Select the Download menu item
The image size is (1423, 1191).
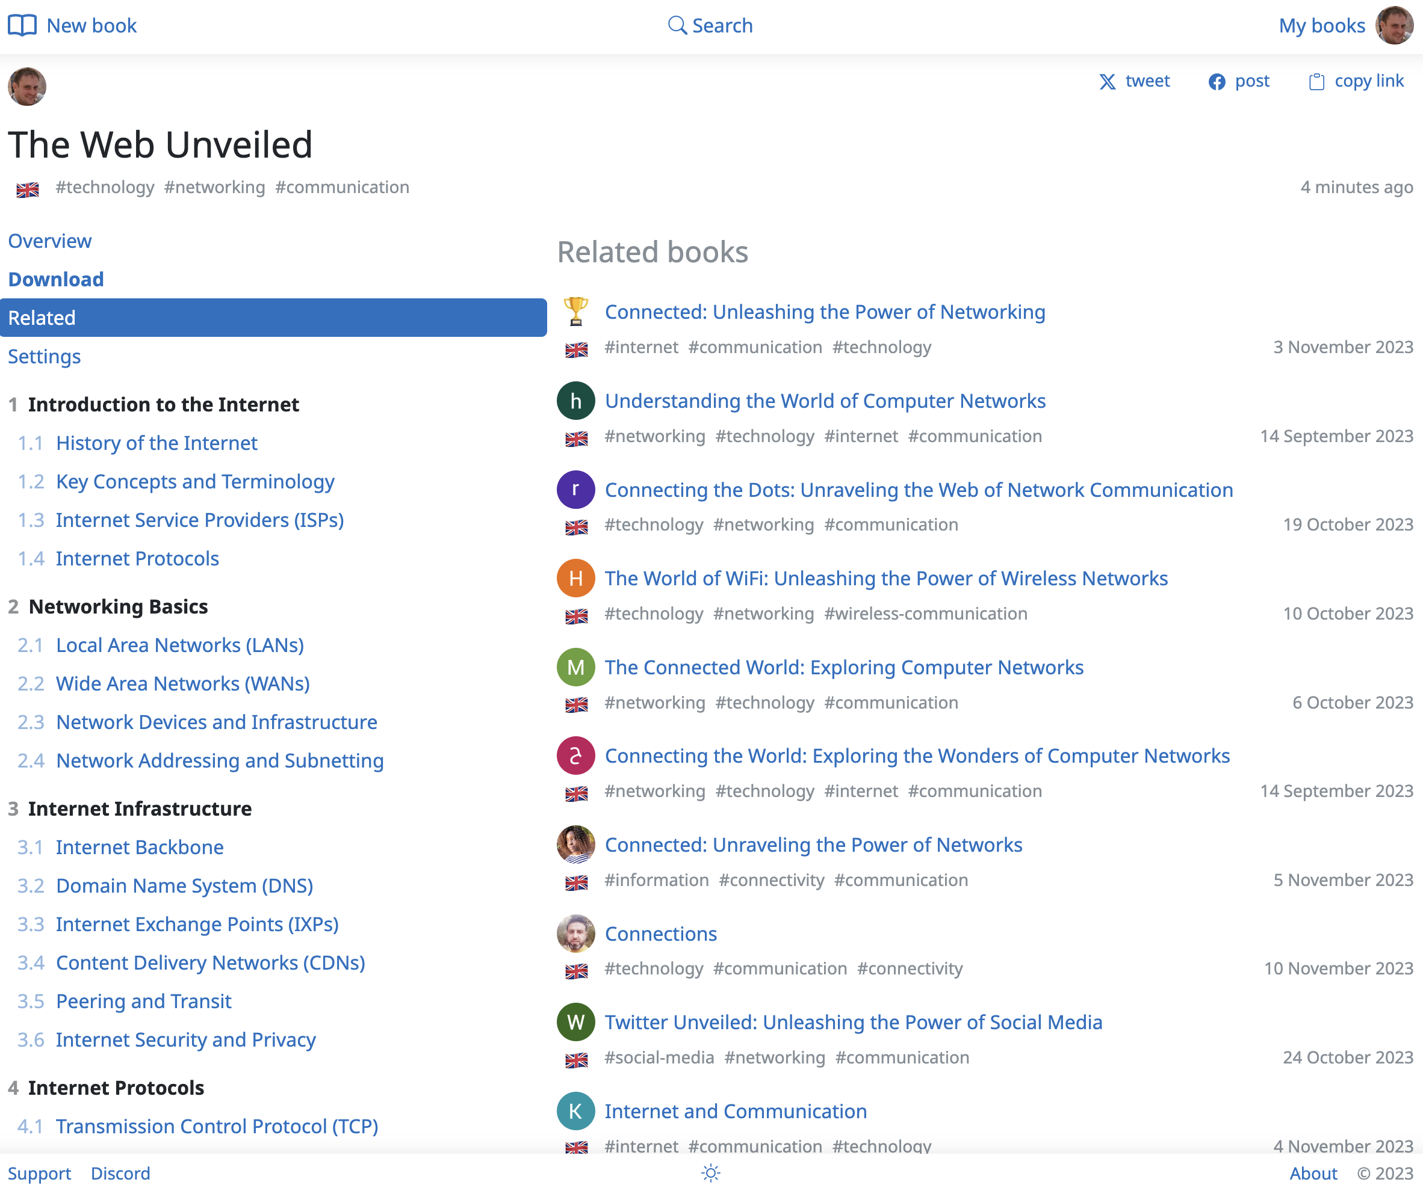[x=55, y=280]
